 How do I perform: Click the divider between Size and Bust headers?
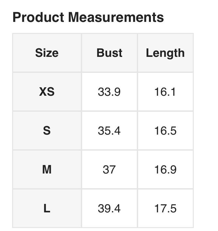coord(82,53)
